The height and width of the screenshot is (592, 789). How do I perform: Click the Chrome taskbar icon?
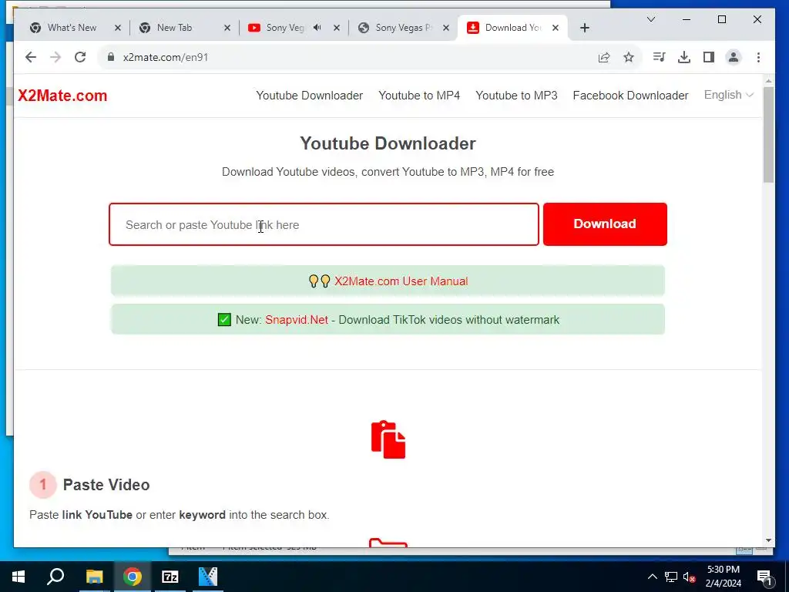pyautogui.click(x=133, y=577)
